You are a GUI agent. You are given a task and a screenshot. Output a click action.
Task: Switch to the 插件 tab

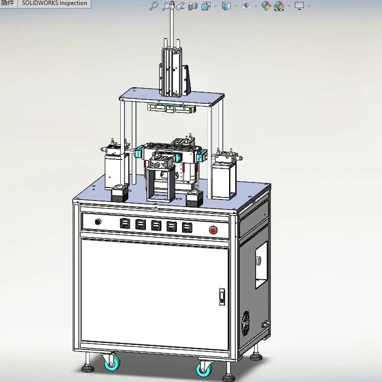coord(8,4)
